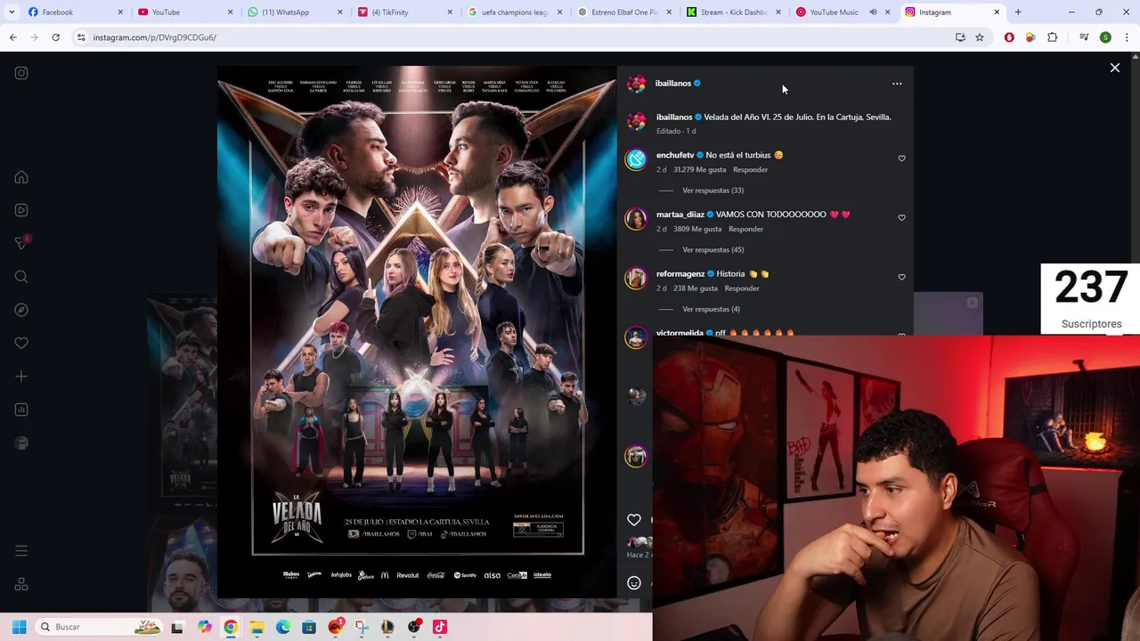
Task: Reload the Instagram page
Action: coord(55,37)
